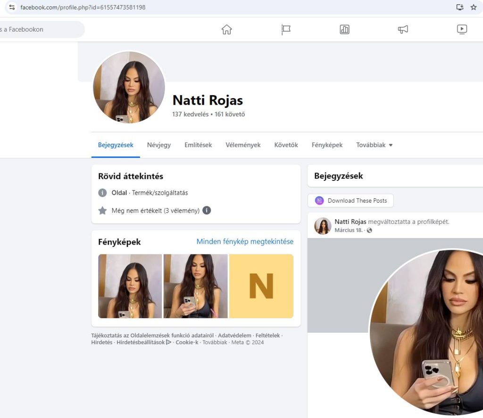Open Hirdetésbeállítások footer link
The image size is (483, 418).
(141, 342)
